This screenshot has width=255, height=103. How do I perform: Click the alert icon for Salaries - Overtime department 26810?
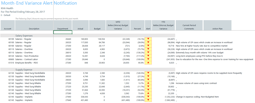[148, 52]
